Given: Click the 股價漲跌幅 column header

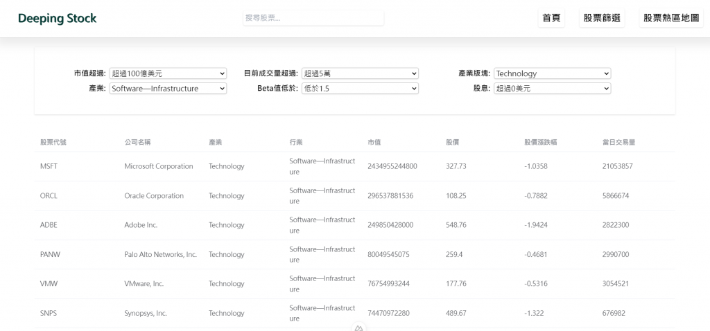Looking at the screenshot, I should 541,142.
